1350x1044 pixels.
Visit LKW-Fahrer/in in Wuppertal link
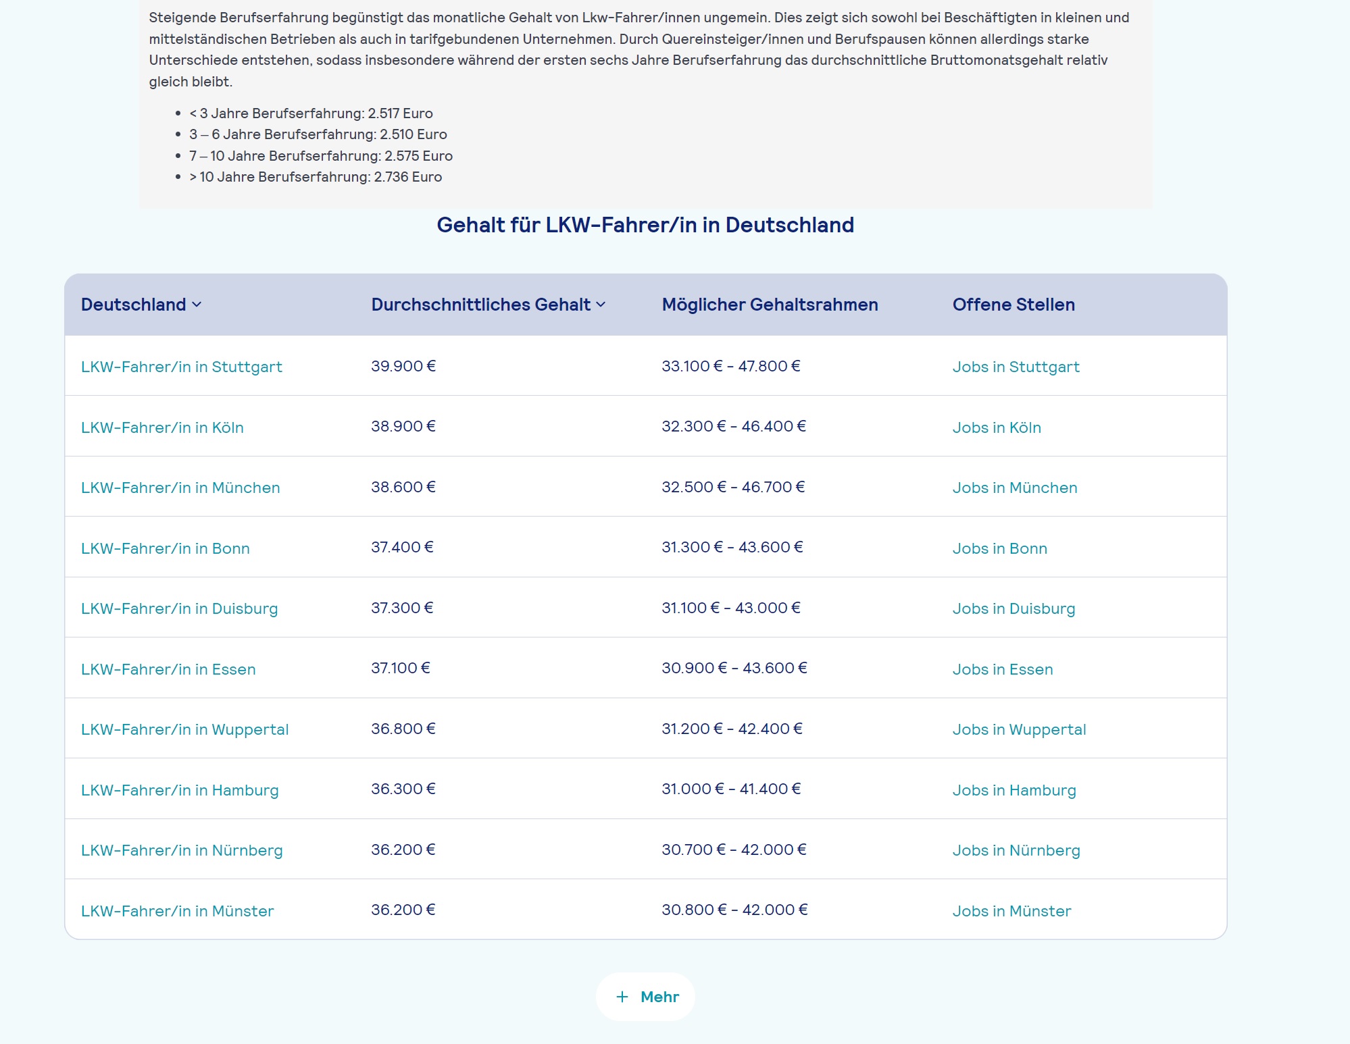184,729
